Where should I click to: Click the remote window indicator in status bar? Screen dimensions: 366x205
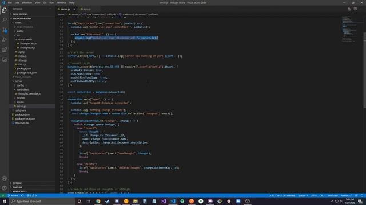3,196
